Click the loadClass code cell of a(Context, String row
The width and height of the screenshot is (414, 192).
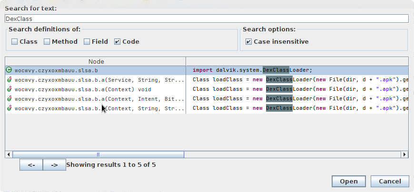click(297, 108)
